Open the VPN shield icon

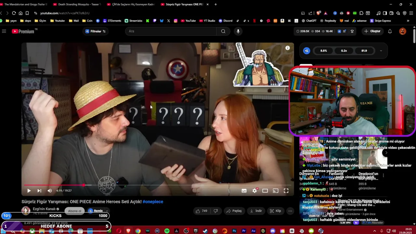point(405,13)
